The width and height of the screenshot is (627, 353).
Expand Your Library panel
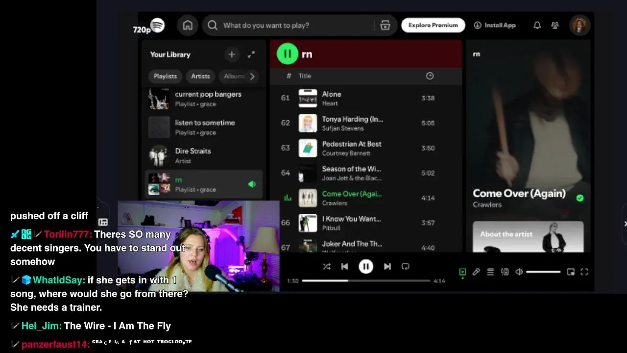pos(251,54)
